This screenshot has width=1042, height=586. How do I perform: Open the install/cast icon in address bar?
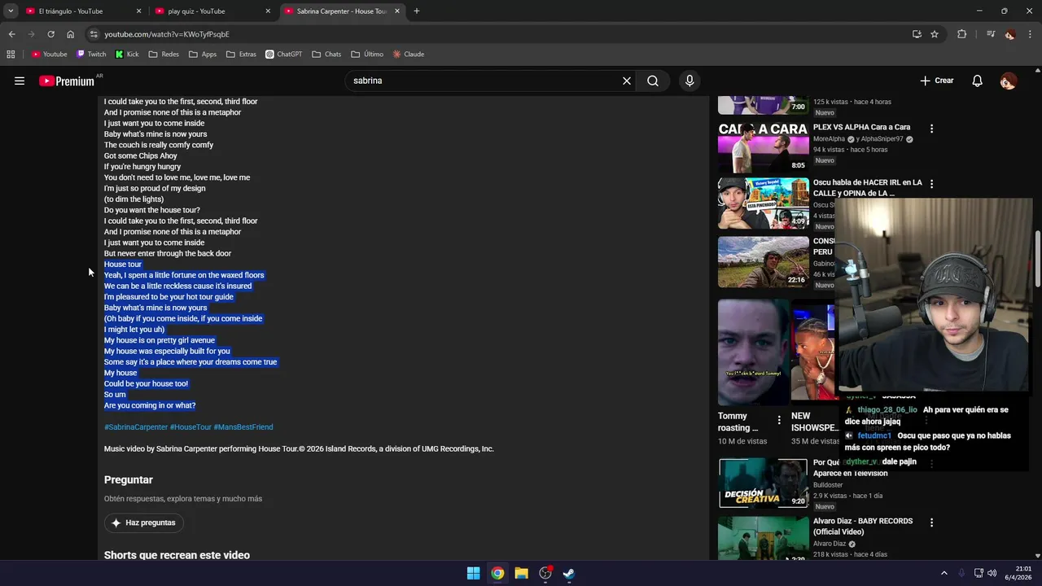pos(917,34)
